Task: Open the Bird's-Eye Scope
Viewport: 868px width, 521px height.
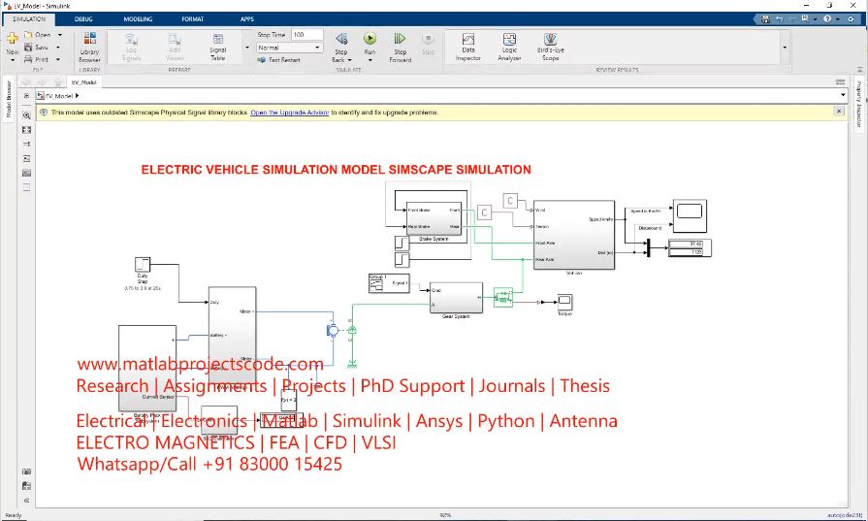Action: [x=550, y=45]
